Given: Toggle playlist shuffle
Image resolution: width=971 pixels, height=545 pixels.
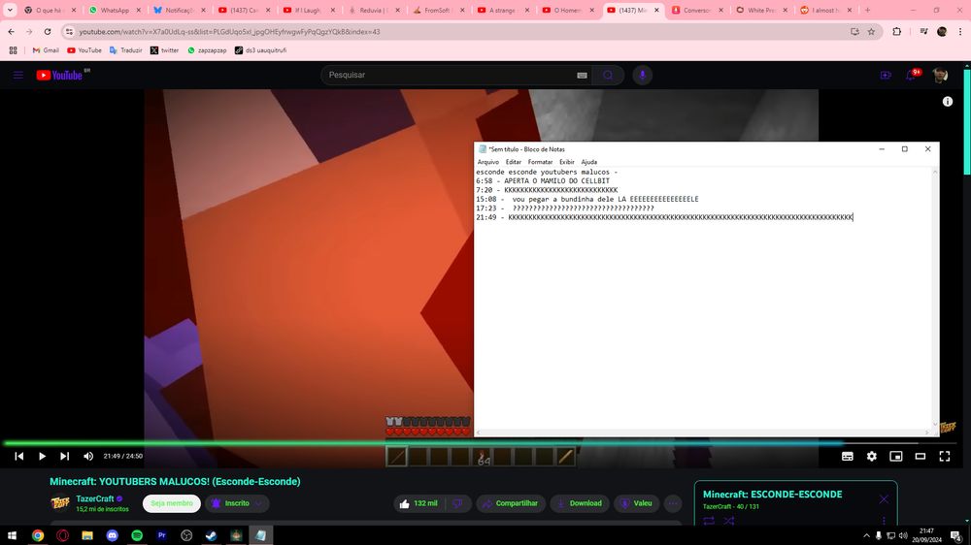Looking at the screenshot, I should [x=729, y=521].
